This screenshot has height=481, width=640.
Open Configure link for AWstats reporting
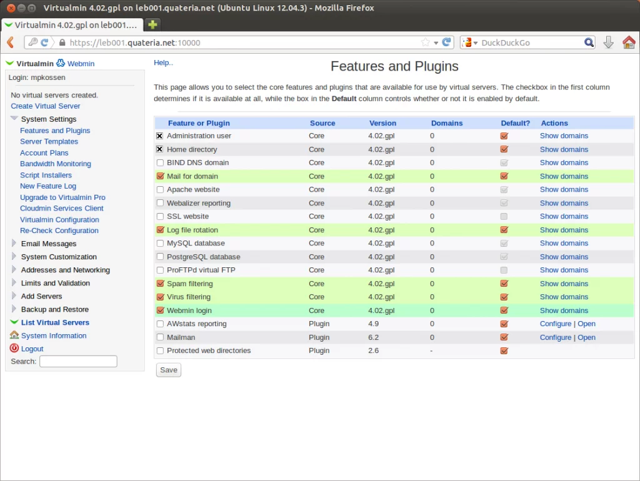pos(556,324)
